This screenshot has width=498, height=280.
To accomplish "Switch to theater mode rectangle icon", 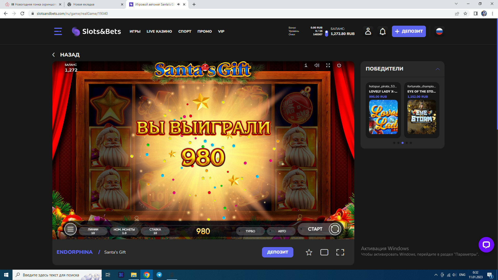I will pyautogui.click(x=324, y=252).
